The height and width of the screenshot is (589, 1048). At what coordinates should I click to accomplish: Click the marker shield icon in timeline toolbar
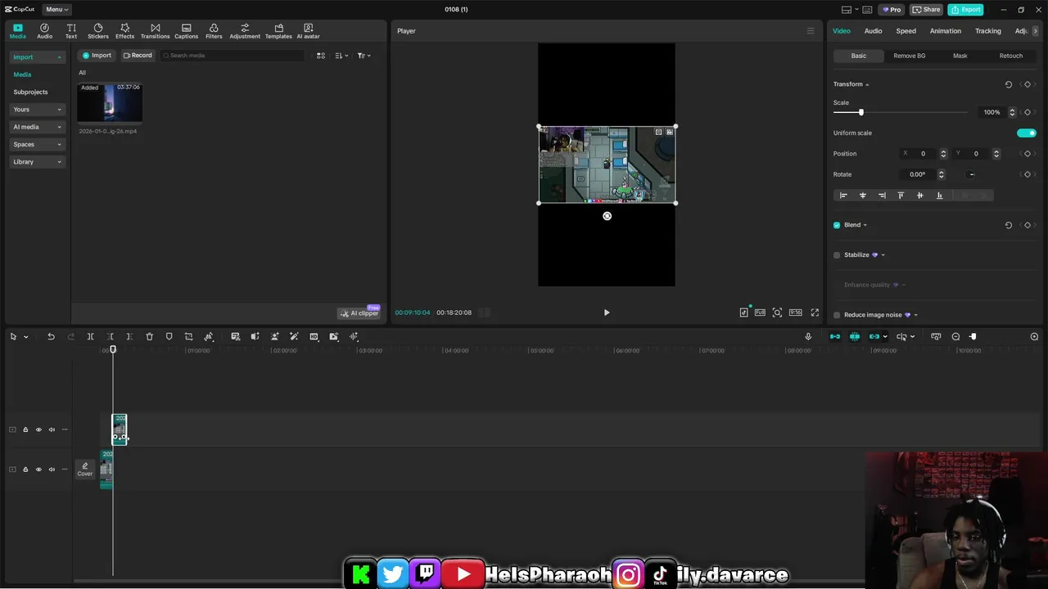click(169, 336)
